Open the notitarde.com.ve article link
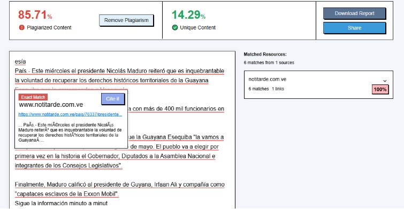This screenshot has height=209, width=404. [70, 114]
